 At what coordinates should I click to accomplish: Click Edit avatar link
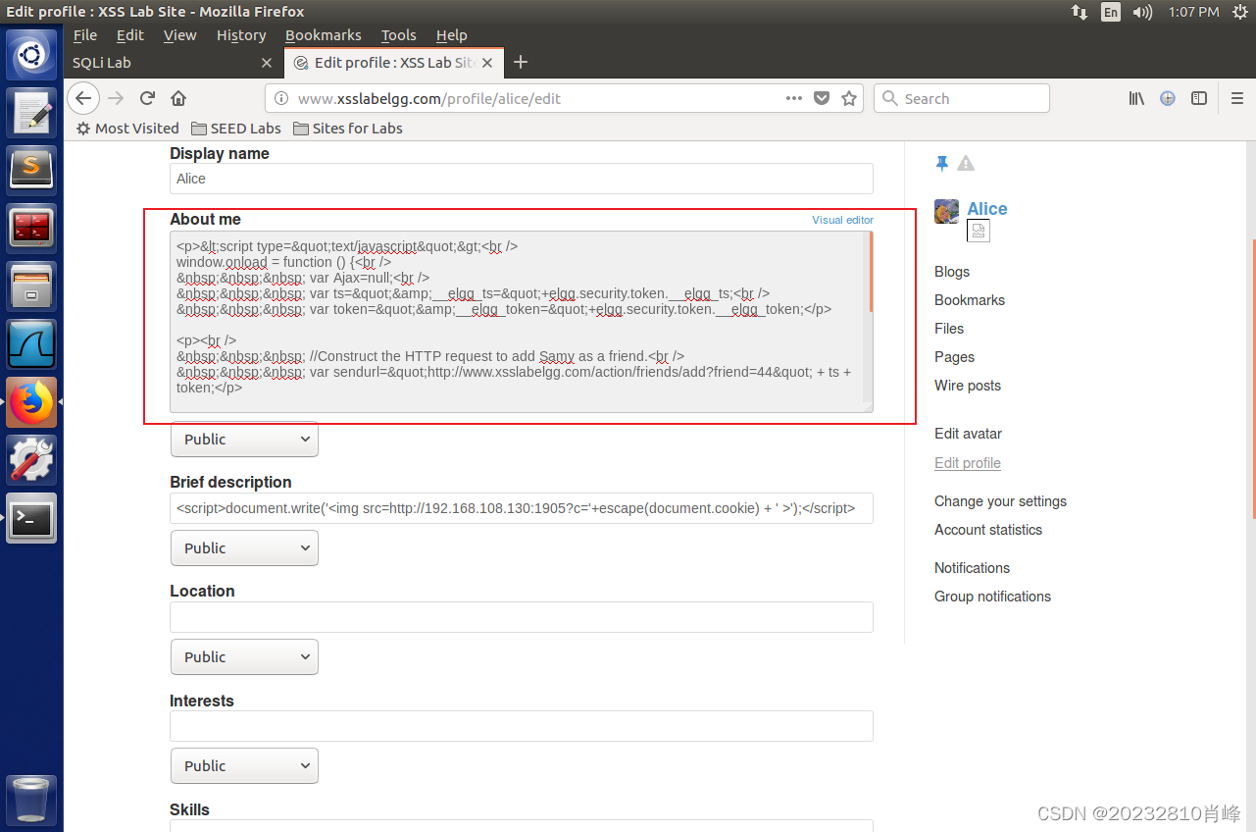[x=968, y=434]
